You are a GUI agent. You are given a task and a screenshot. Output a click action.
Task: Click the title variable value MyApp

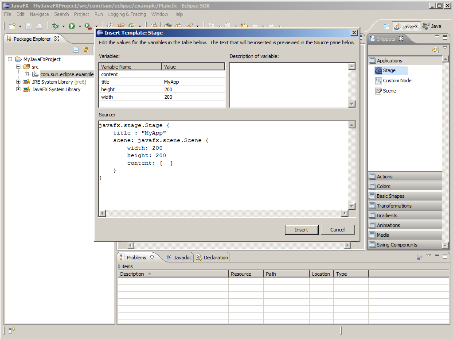coord(171,82)
